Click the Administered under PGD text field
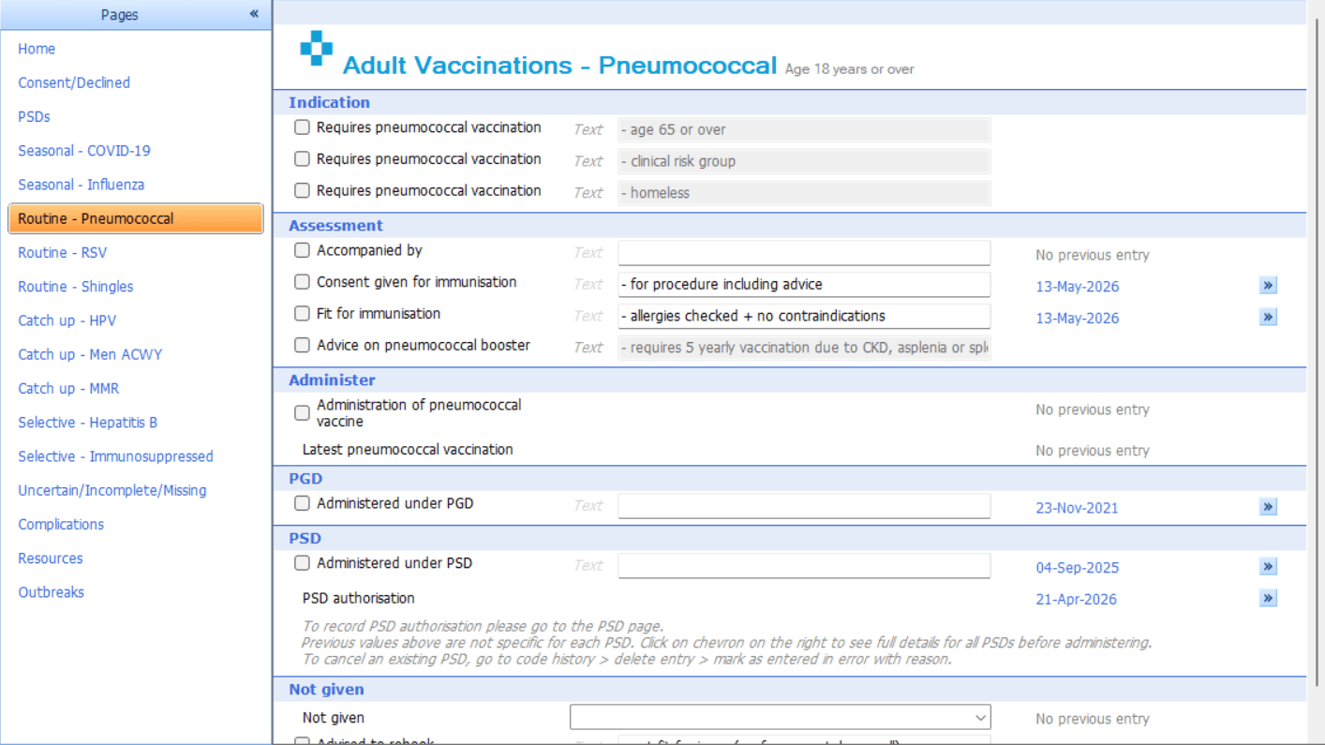 (804, 506)
